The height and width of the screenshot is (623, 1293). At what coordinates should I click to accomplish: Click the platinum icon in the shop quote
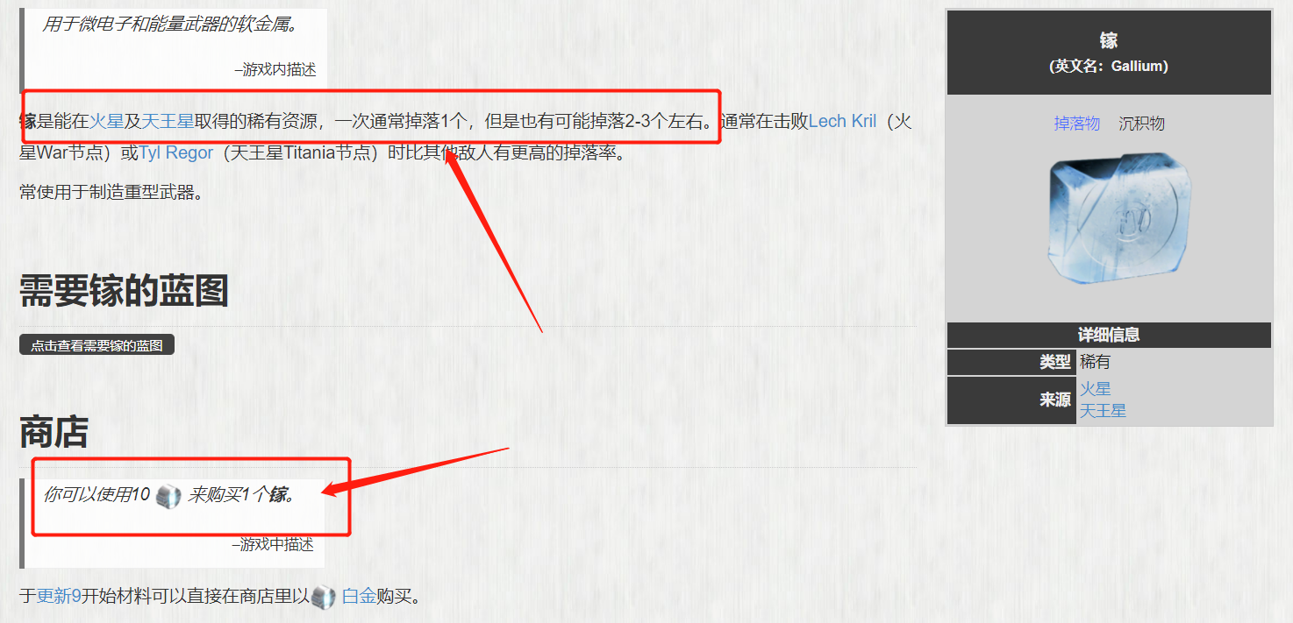click(x=168, y=497)
